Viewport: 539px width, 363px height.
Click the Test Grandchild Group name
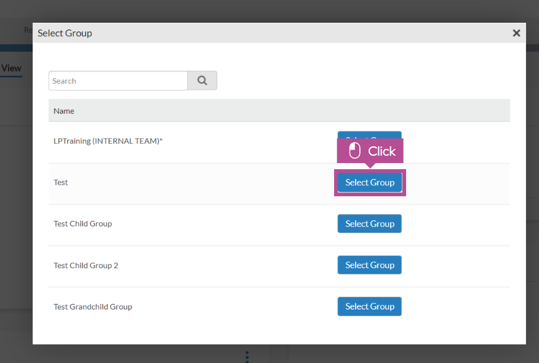(x=92, y=306)
